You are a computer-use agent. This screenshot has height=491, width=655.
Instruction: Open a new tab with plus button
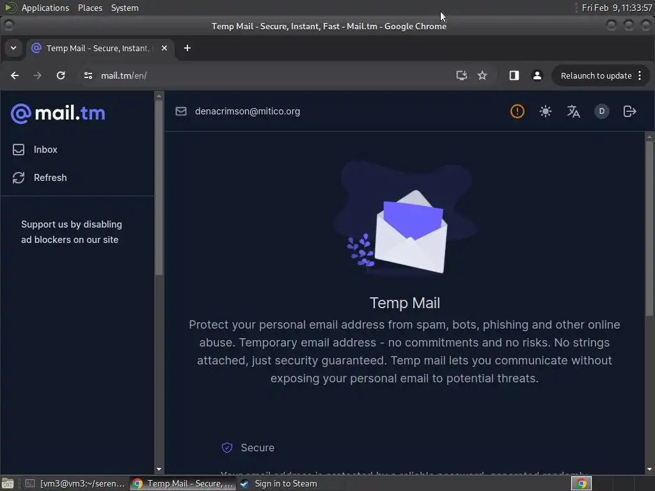(187, 48)
